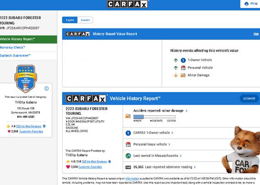Hide the History-Based Value Report section
Viewport: 260px width, 185px height.
pyautogui.click(x=256, y=34)
